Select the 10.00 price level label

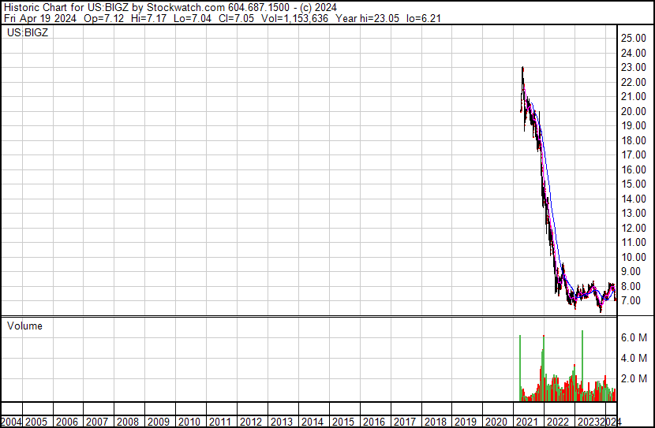[634, 258]
